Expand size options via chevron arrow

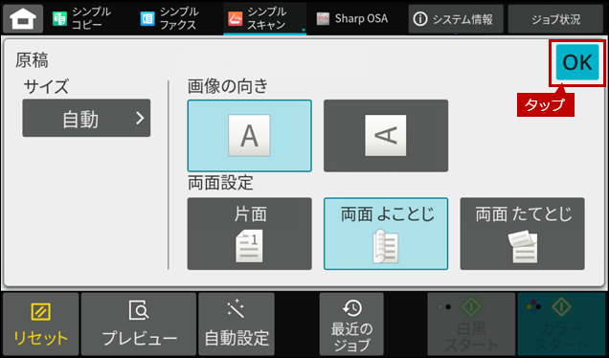(x=140, y=118)
